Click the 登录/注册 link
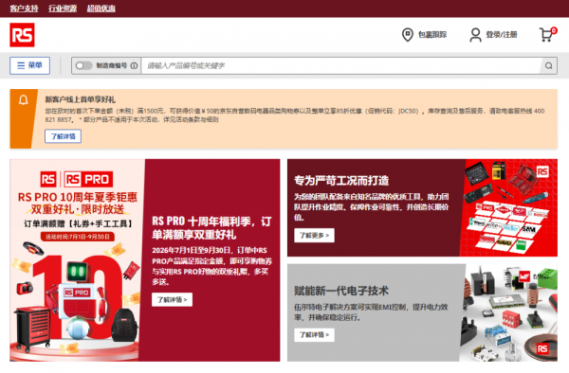 pos(502,35)
